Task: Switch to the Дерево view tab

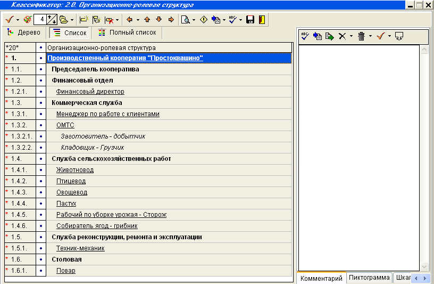Action: pyautogui.click(x=24, y=33)
